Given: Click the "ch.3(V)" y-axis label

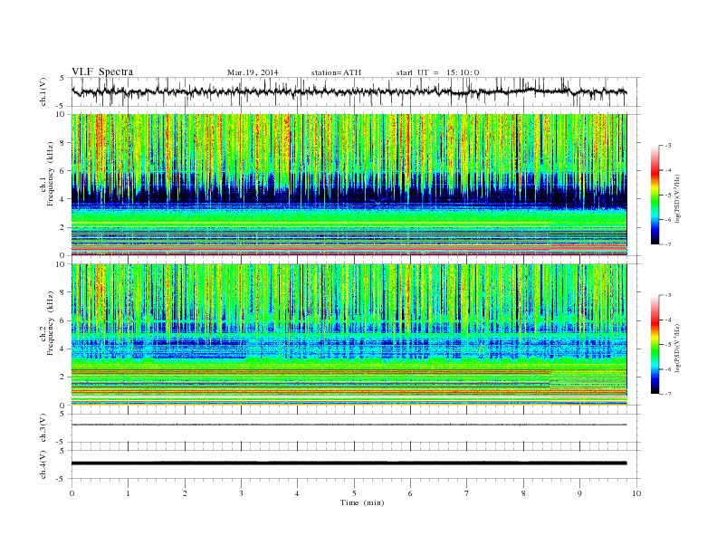Looking at the screenshot, I should click(x=43, y=428).
